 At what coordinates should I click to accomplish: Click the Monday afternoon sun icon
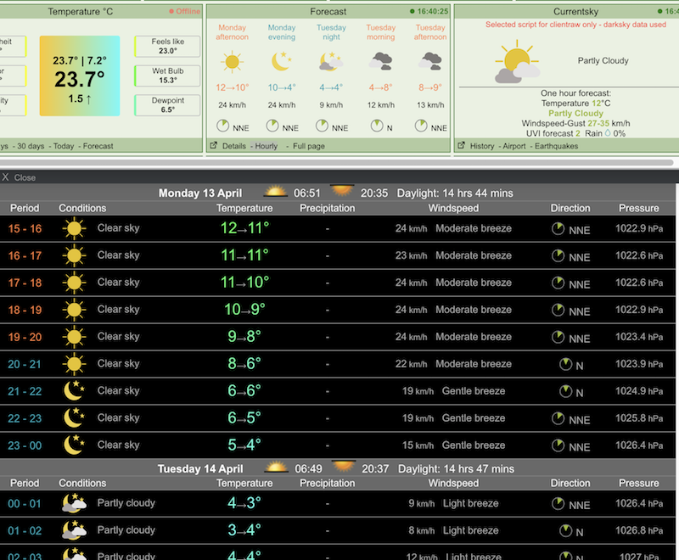click(232, 61)
